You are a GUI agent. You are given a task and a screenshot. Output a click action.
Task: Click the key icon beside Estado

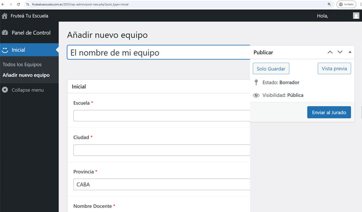(256, 82)
